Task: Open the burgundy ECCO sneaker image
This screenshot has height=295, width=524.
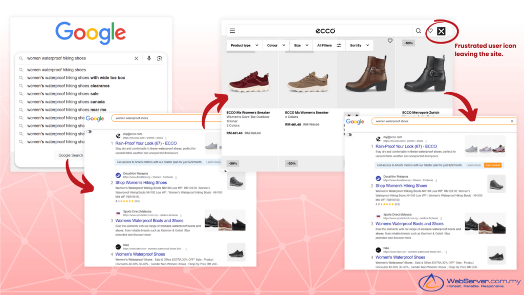Action: pos(249,81)
